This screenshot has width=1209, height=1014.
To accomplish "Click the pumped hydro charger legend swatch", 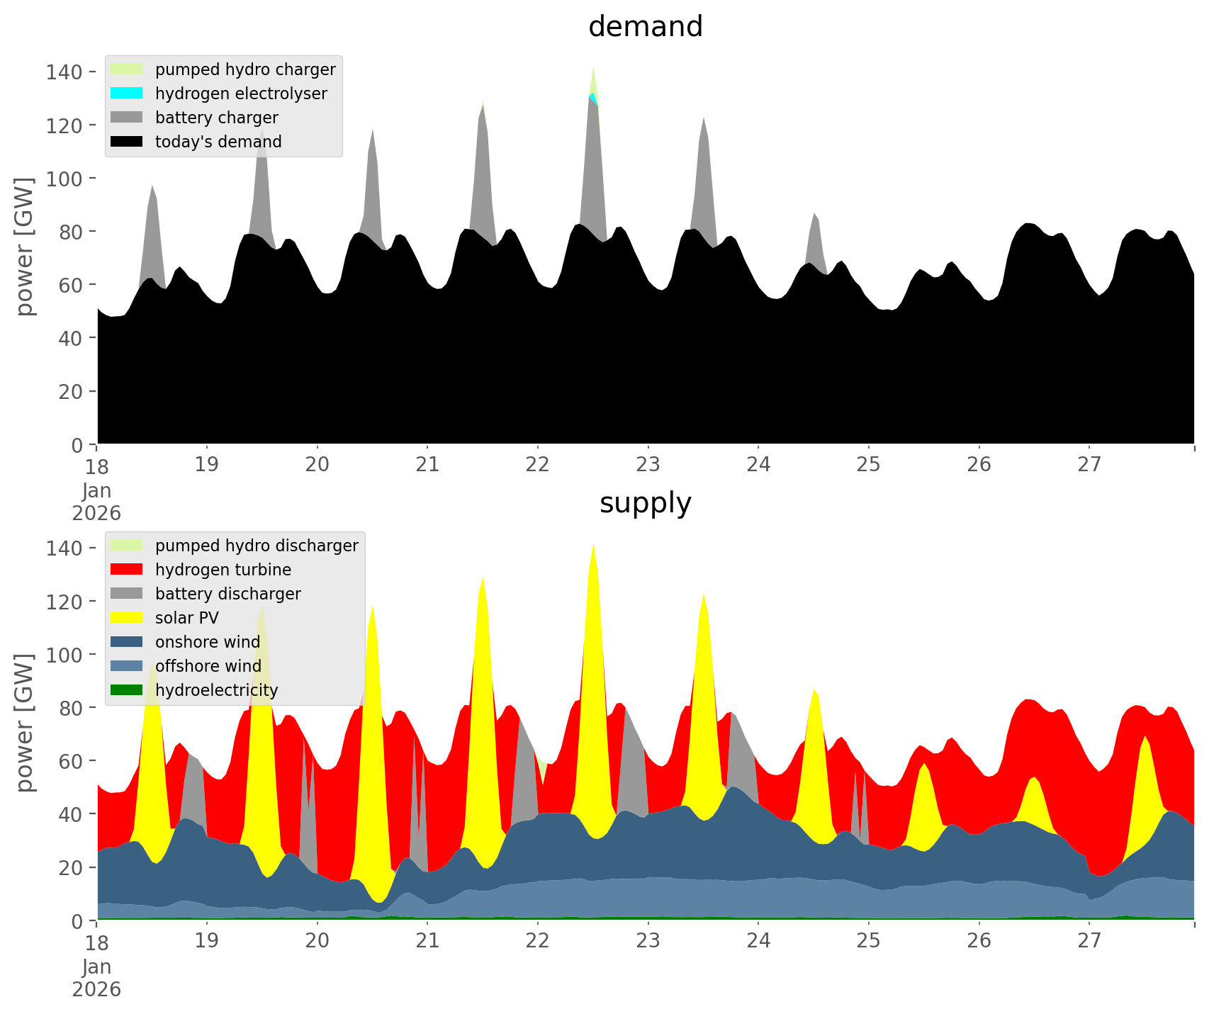I will [127, 69].
